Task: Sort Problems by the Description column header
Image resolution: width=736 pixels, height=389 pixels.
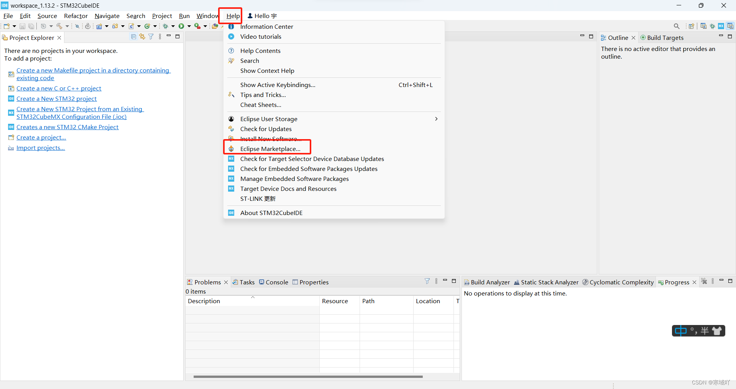Action: 252,301
